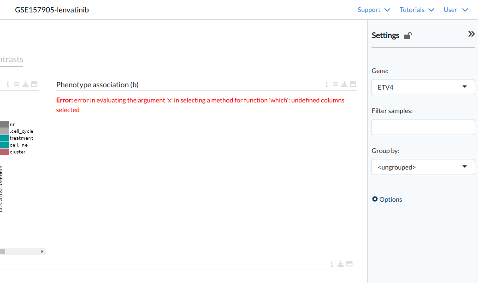
Task: Open the User menu
Action: pos(456,10)
